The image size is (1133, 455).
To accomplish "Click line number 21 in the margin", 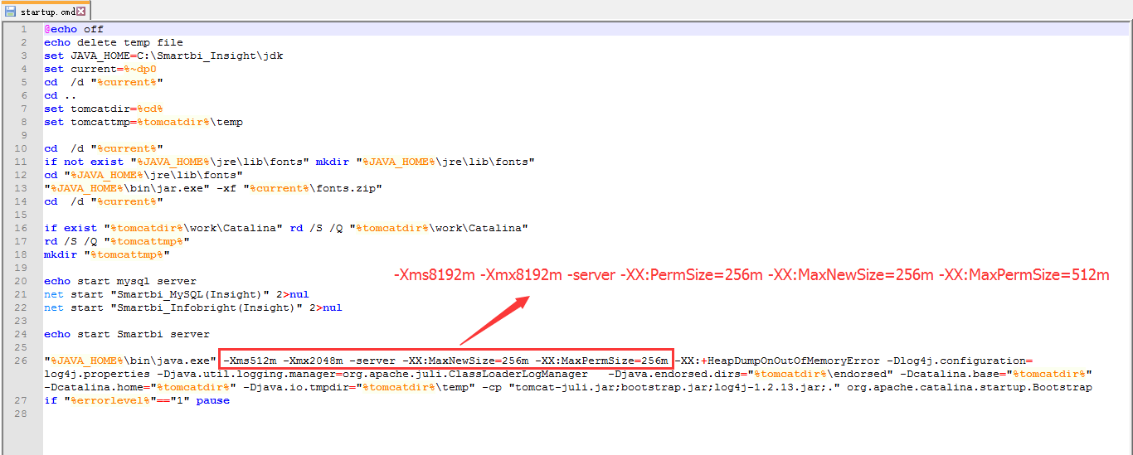I will tap(22, 294).
